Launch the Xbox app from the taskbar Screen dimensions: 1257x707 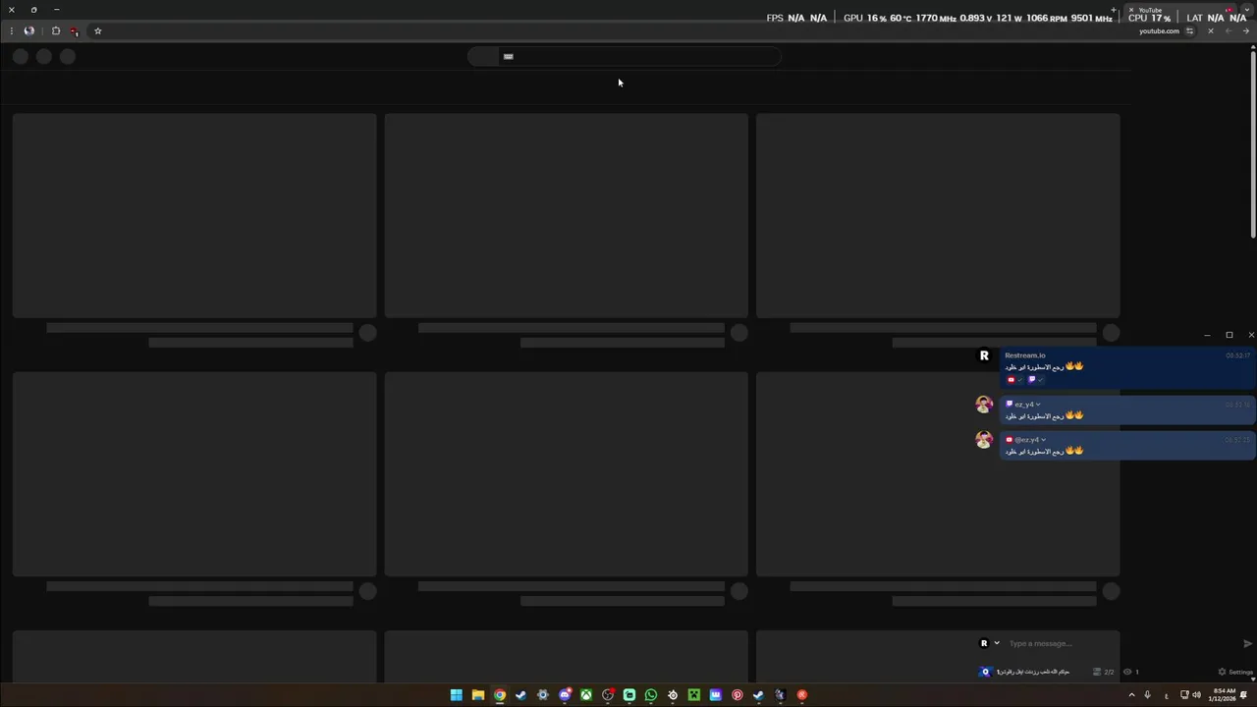tap(586, 695)
